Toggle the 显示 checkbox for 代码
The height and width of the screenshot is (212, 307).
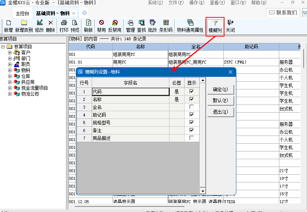(x=192, y=91)
